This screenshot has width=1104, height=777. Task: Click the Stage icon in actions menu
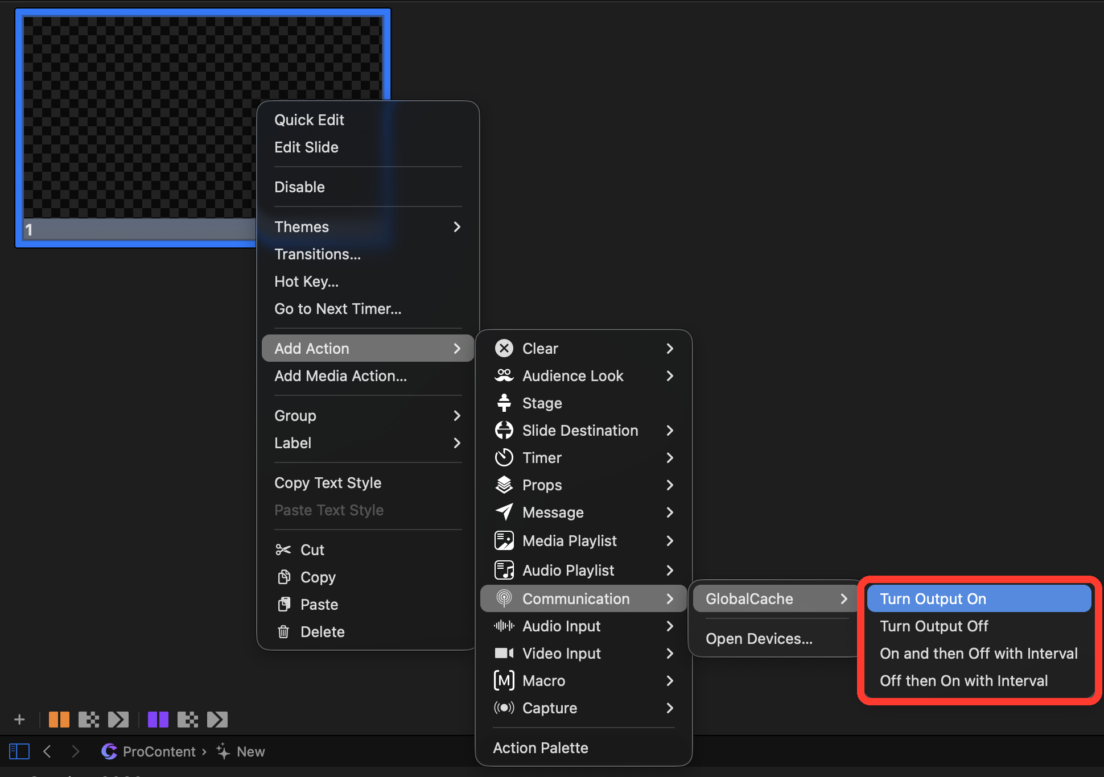[x=504, y=403]
